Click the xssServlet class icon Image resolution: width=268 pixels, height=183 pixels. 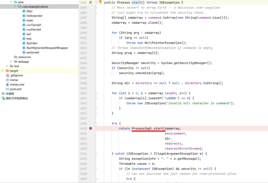tap(24, 53)
